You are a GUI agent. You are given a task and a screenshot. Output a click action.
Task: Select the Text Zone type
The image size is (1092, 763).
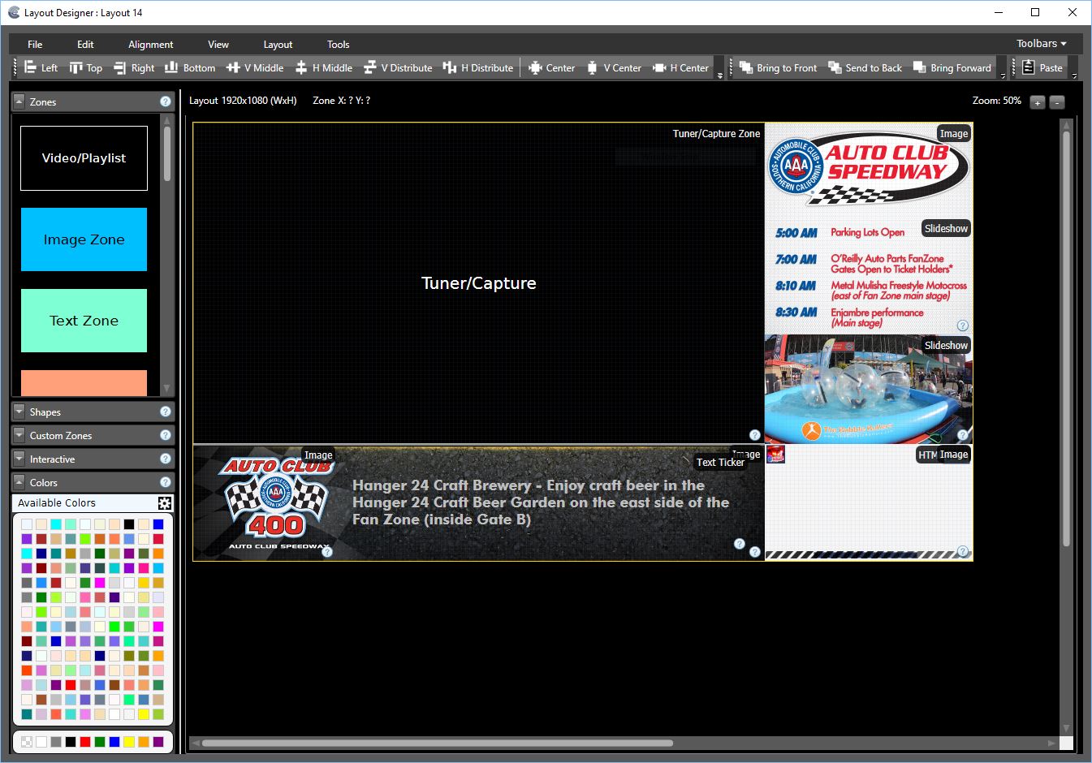(x=84, y=321)
